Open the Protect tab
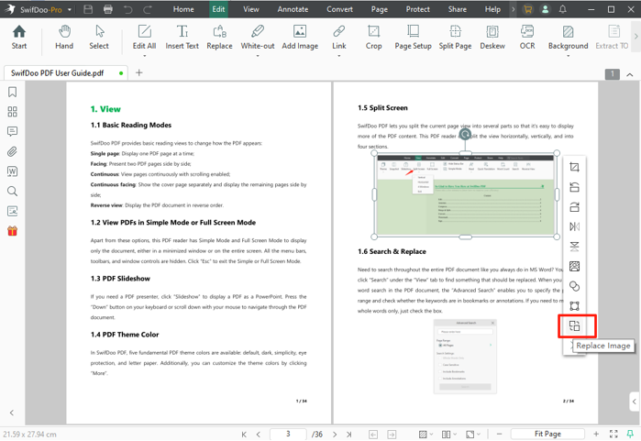Viewport: 641px width, 441px height. 417,9
